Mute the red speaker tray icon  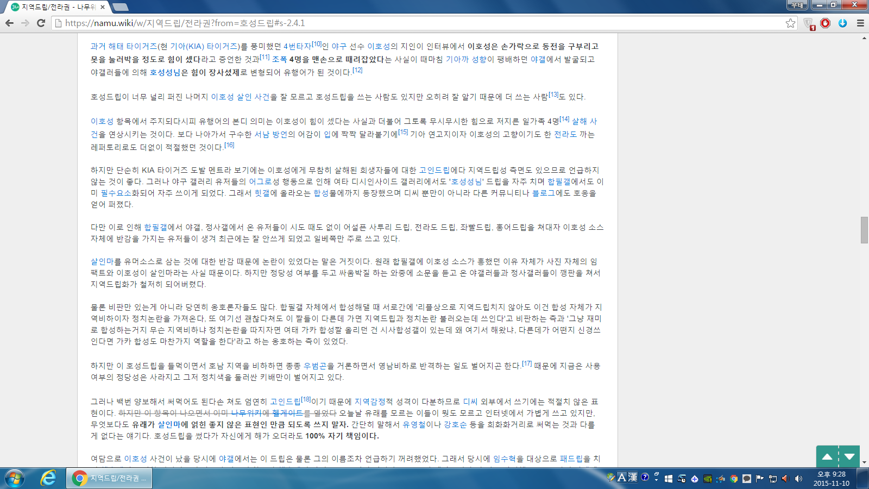[785, 479]
